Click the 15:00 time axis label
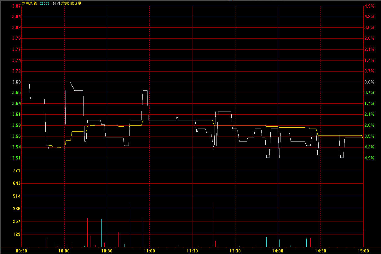This screenshot has width=381, height=254. (363, 251)
